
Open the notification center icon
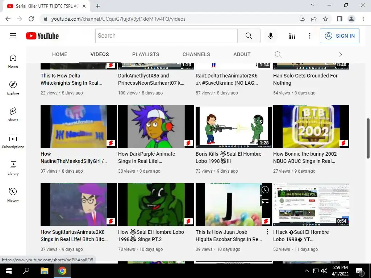click(x=359, y=271)
